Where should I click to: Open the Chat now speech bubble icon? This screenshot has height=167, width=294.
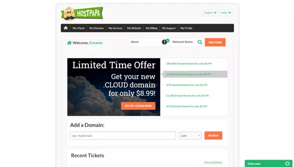pos(287,163)
